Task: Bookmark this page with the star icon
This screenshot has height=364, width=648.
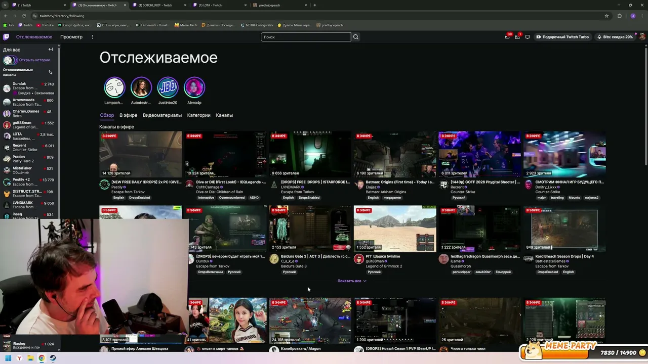Action: tap(606, 16)
